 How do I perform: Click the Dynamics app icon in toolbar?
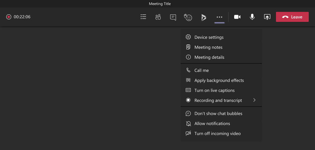coord(204,17)
